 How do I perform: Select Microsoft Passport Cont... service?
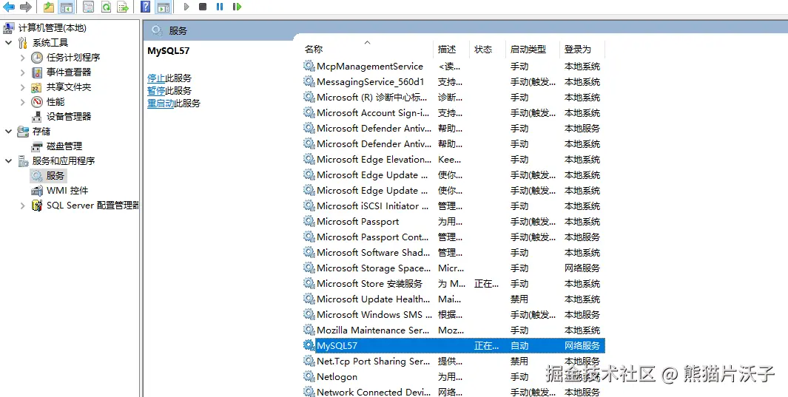coord(454,237)
